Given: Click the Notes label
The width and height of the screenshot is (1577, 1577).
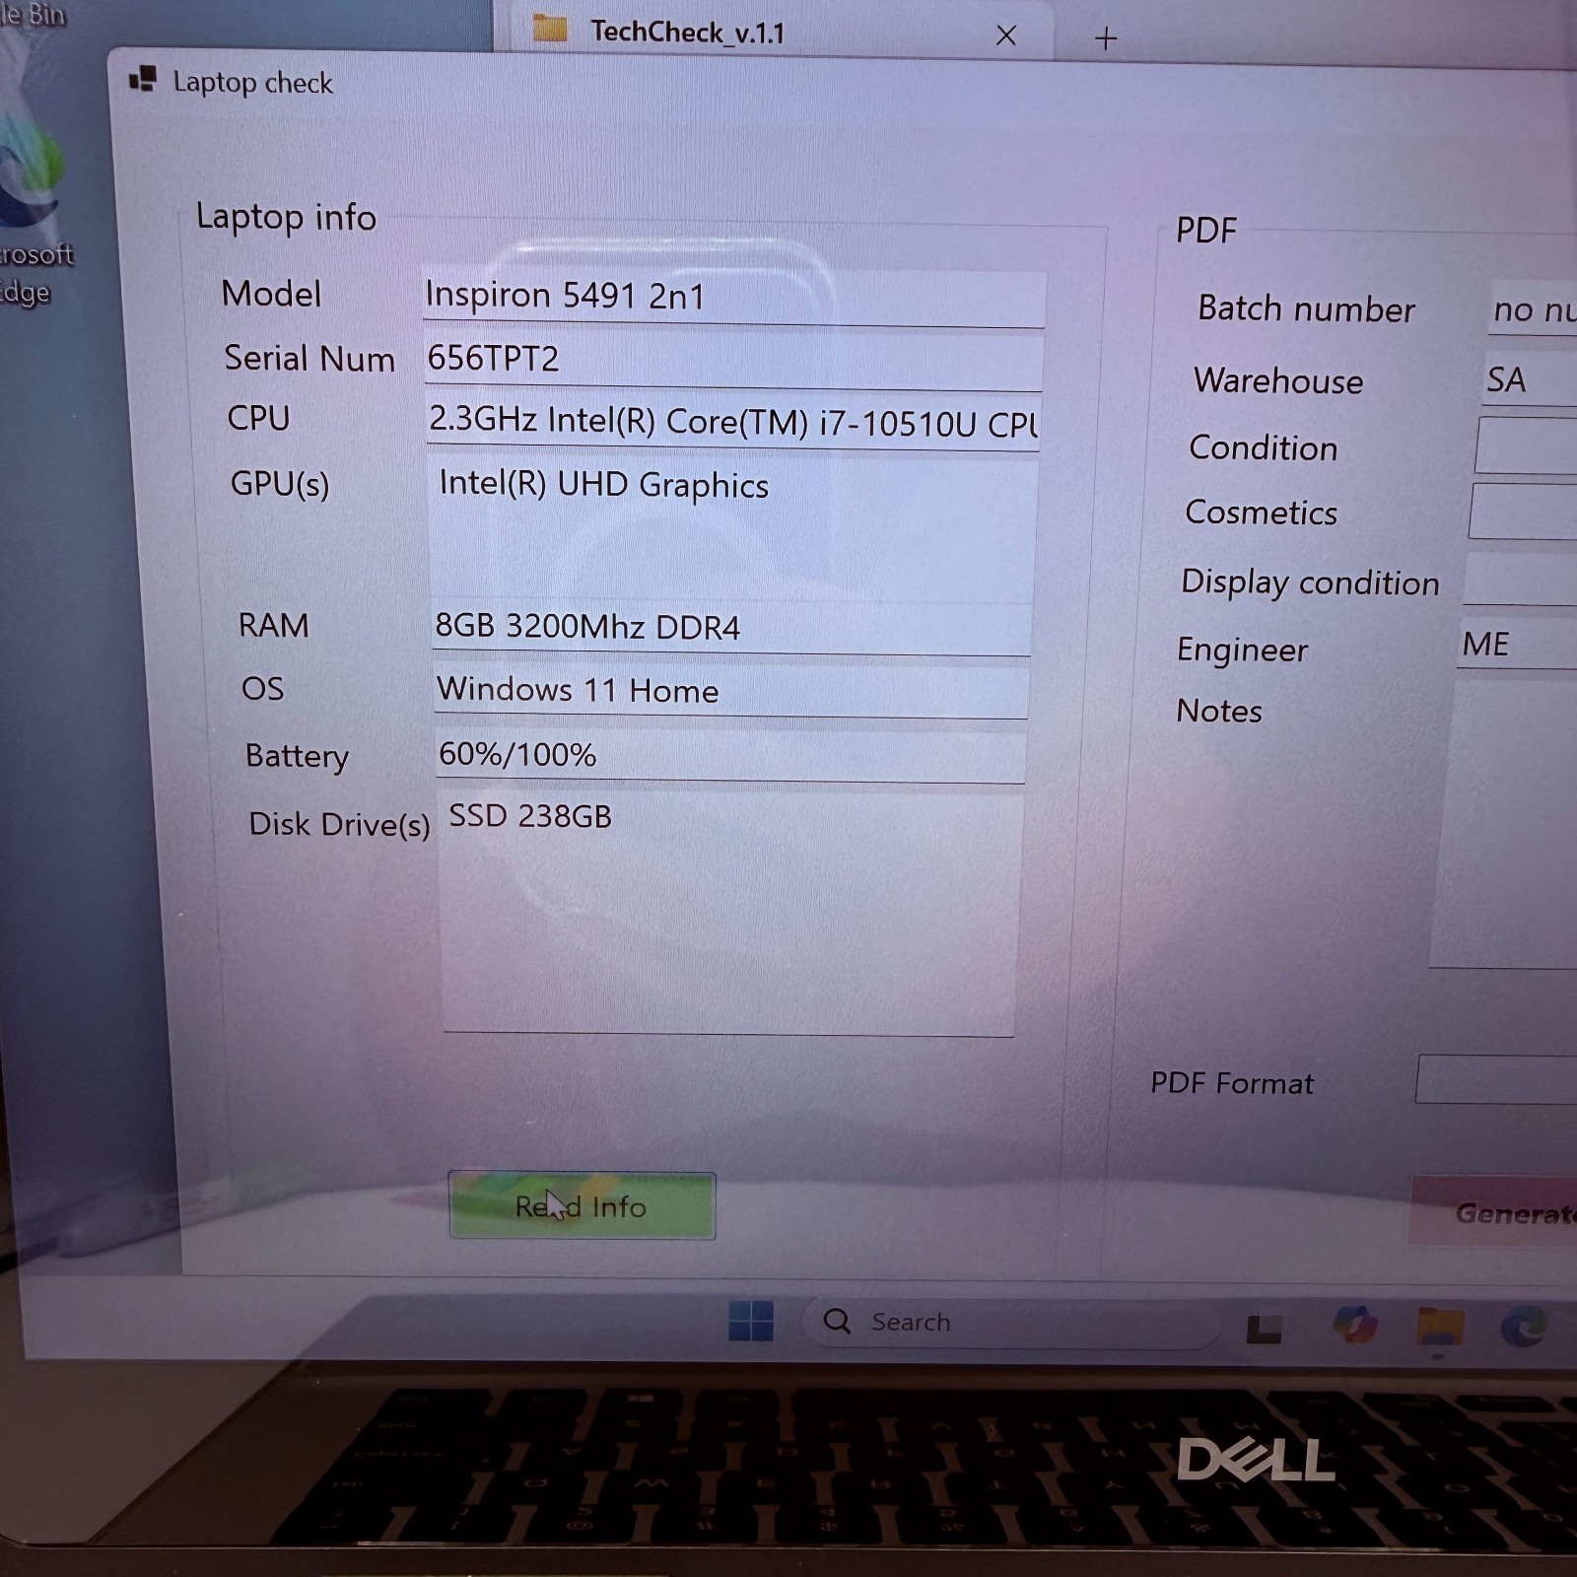Looking at the screenshot, I should pos(1218,711).
